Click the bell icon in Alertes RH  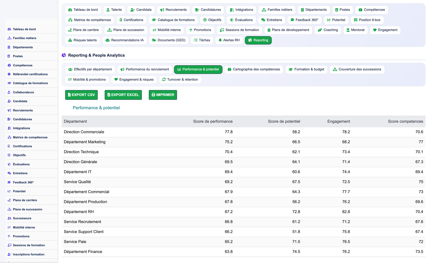coord(220,40)
